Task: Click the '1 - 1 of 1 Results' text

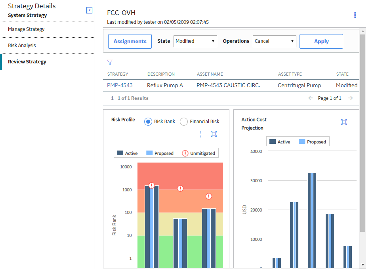Action: (x=130, y=98)
